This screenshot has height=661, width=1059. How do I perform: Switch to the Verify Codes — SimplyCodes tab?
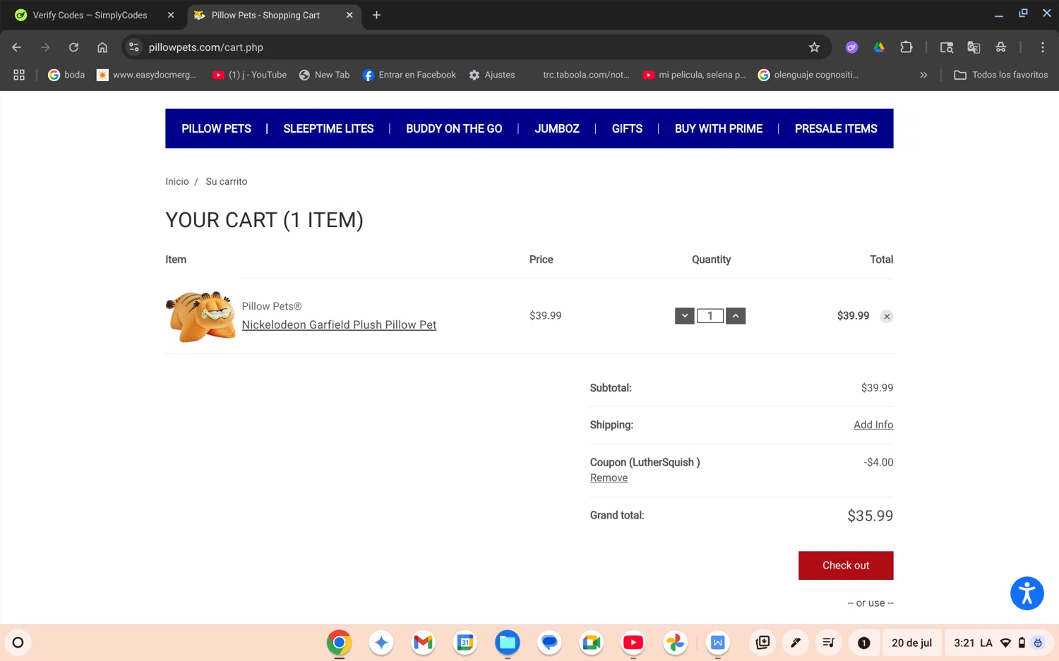(90, 15)
